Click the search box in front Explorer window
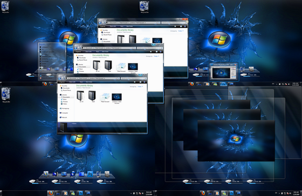 pos(133,78)
